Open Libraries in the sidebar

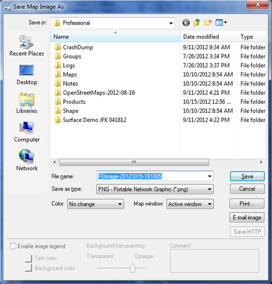pos(26,103)
